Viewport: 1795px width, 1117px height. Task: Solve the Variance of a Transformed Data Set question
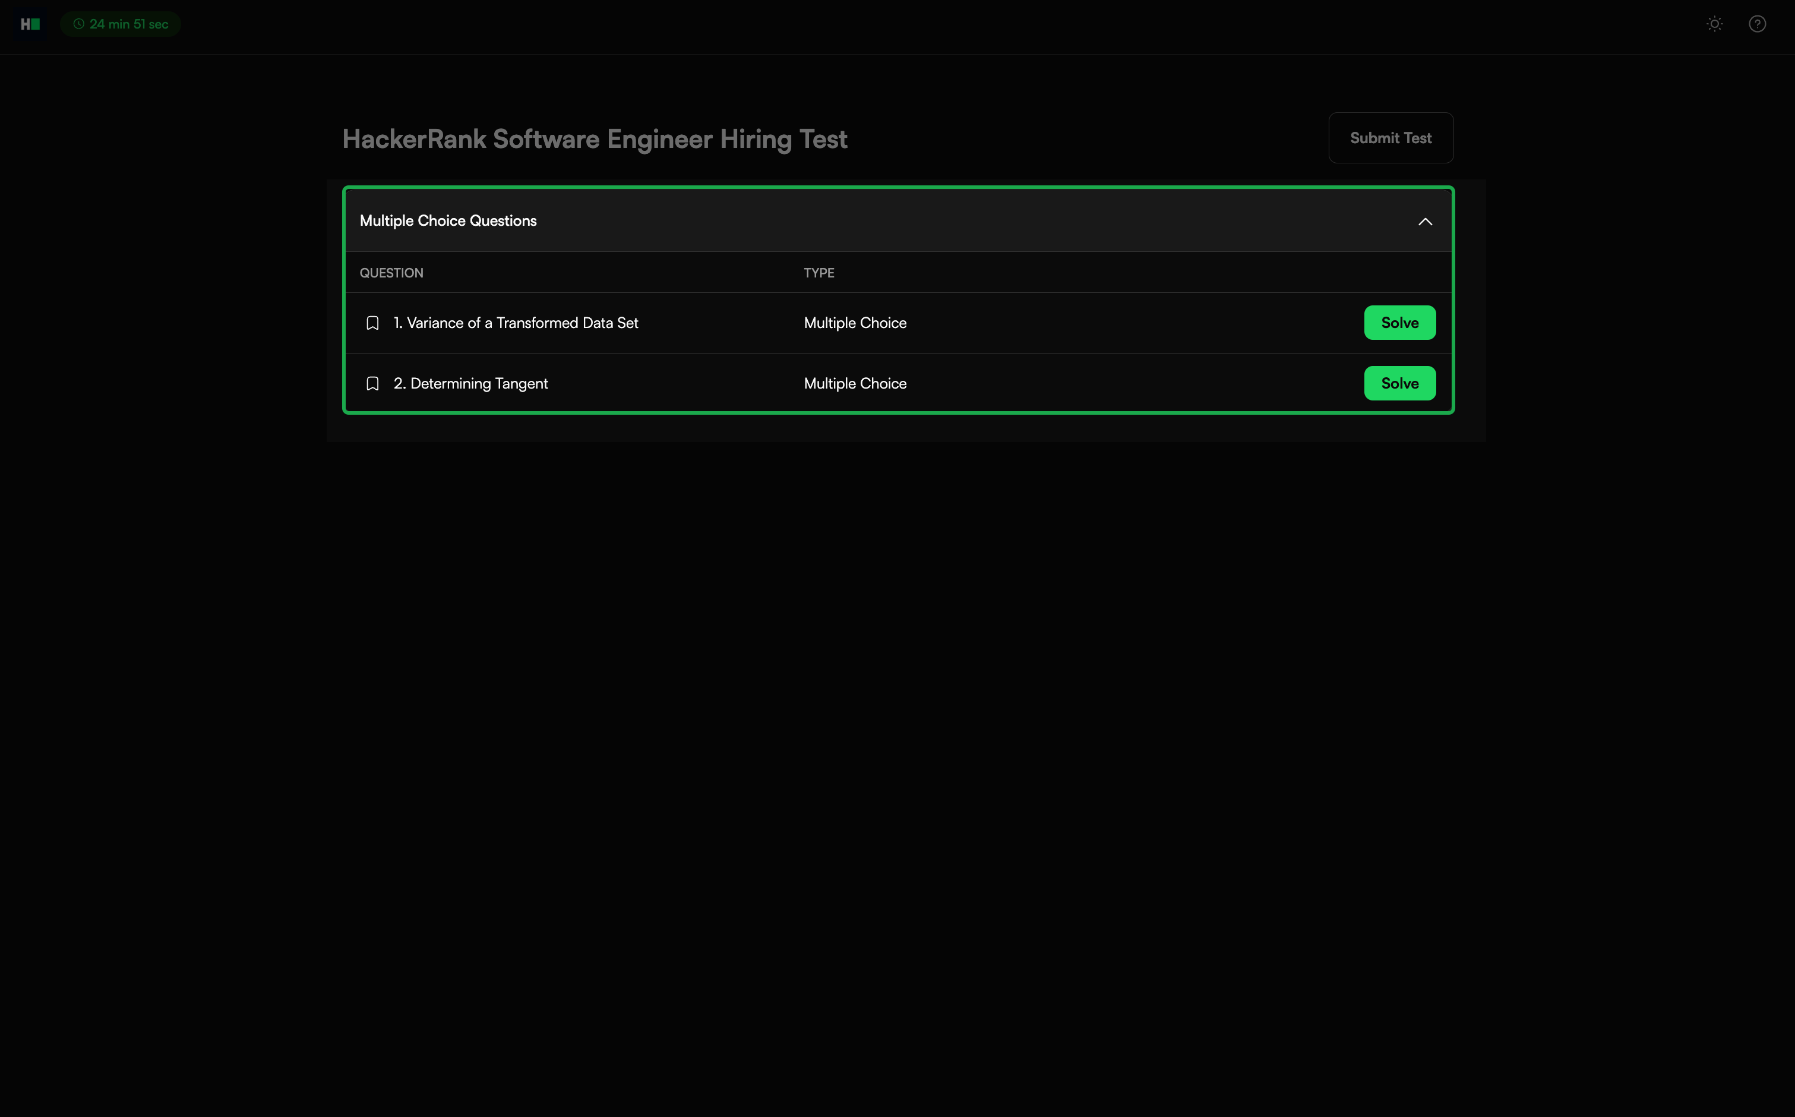1399,323
